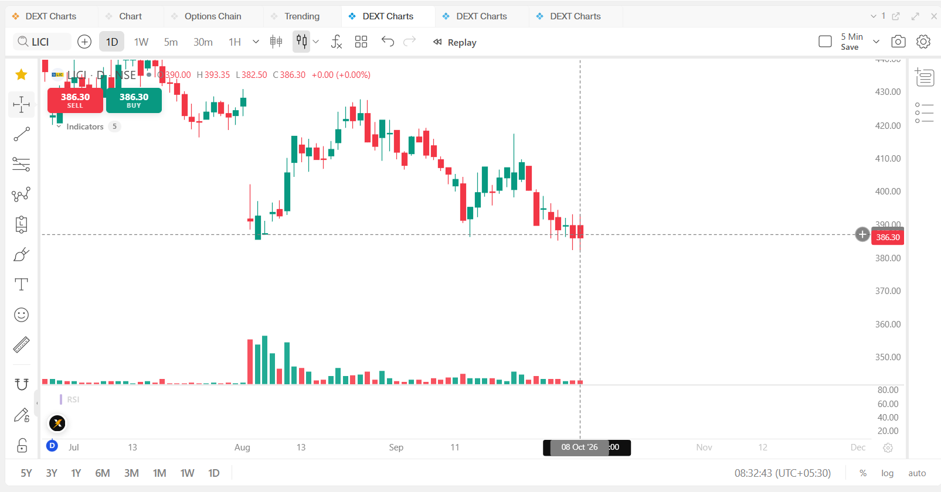
Task: Click the plus button on the price axis
Action: click(862, 235)
